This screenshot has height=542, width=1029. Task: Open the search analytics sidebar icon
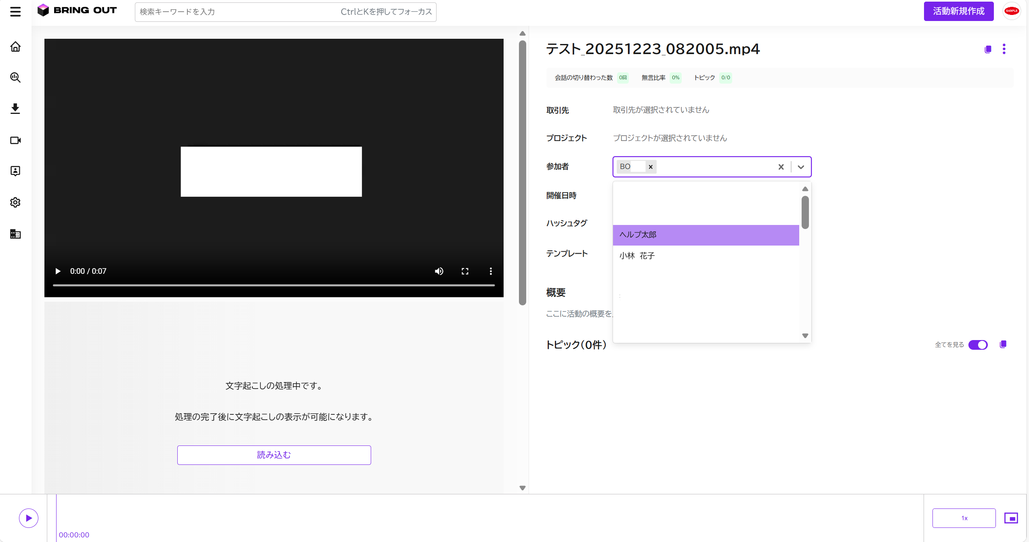(x=15, y=78)
